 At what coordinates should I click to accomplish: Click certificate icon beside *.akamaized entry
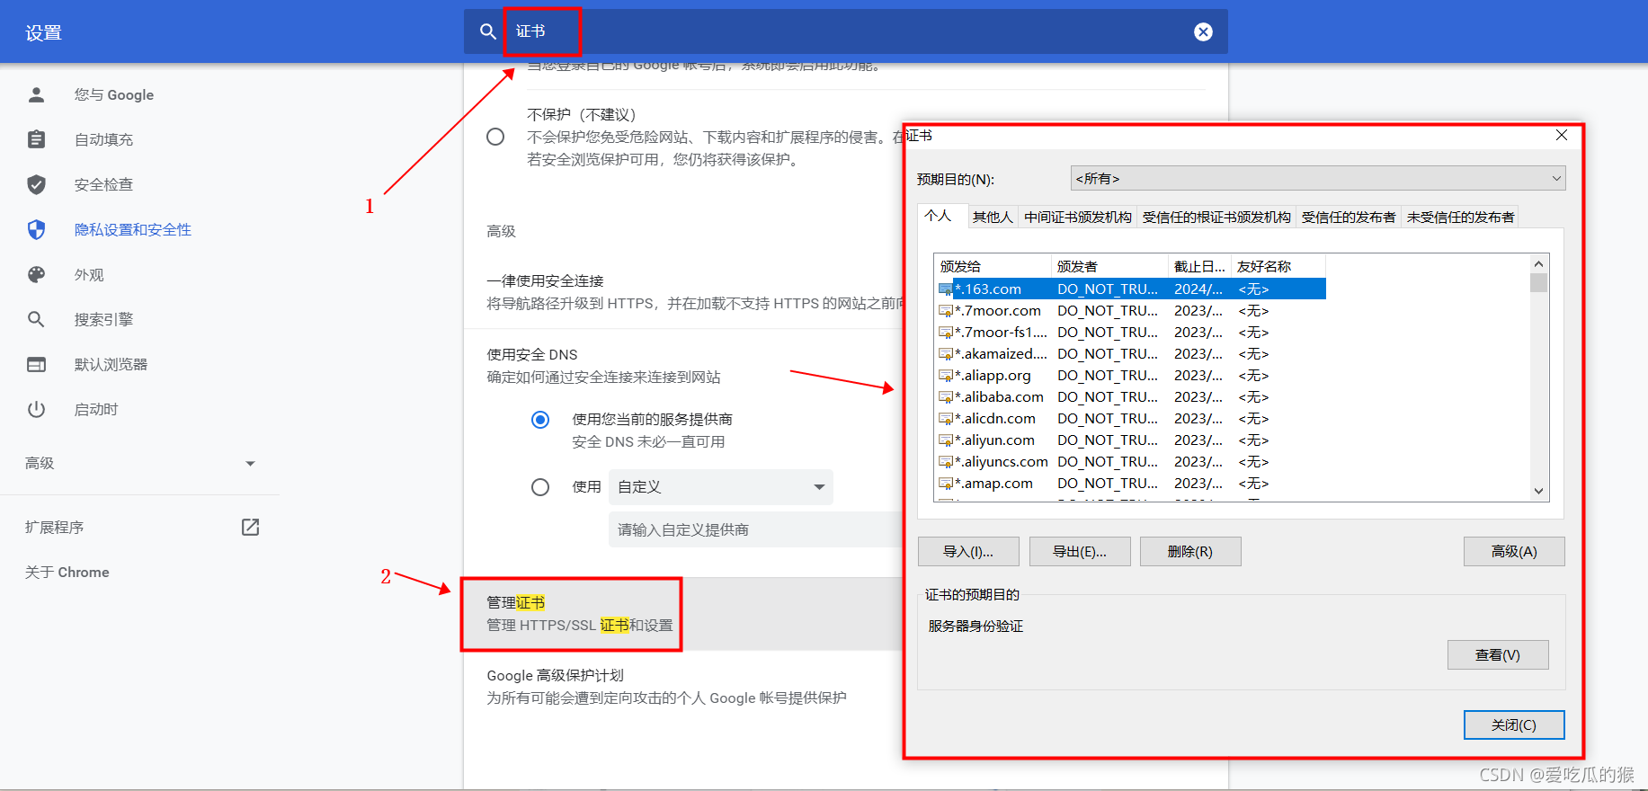click(x=945, y=354)
